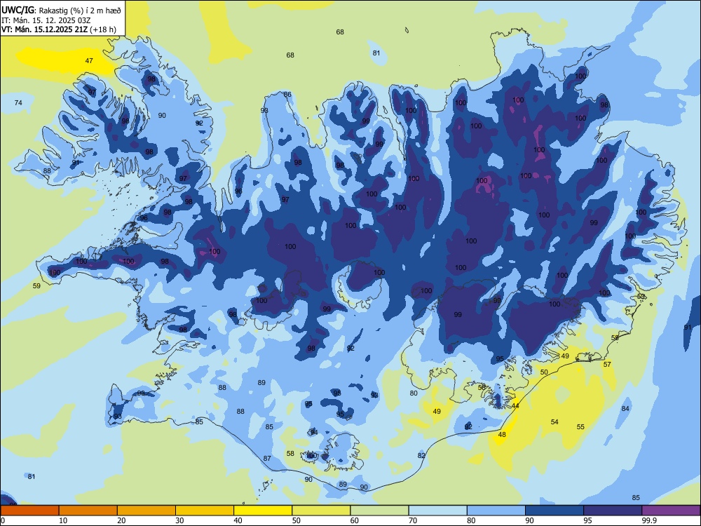Click the amber 30–40 legend swatch
Viewport: 701px width, 526px height.
coord(205,511)
